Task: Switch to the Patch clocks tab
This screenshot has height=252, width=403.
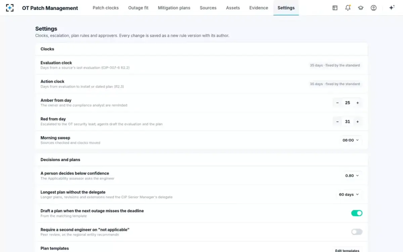Action: 105,8
